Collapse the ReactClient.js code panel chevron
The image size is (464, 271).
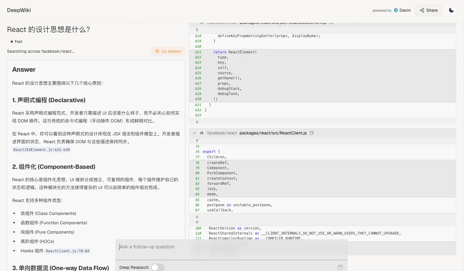point(194,133)
